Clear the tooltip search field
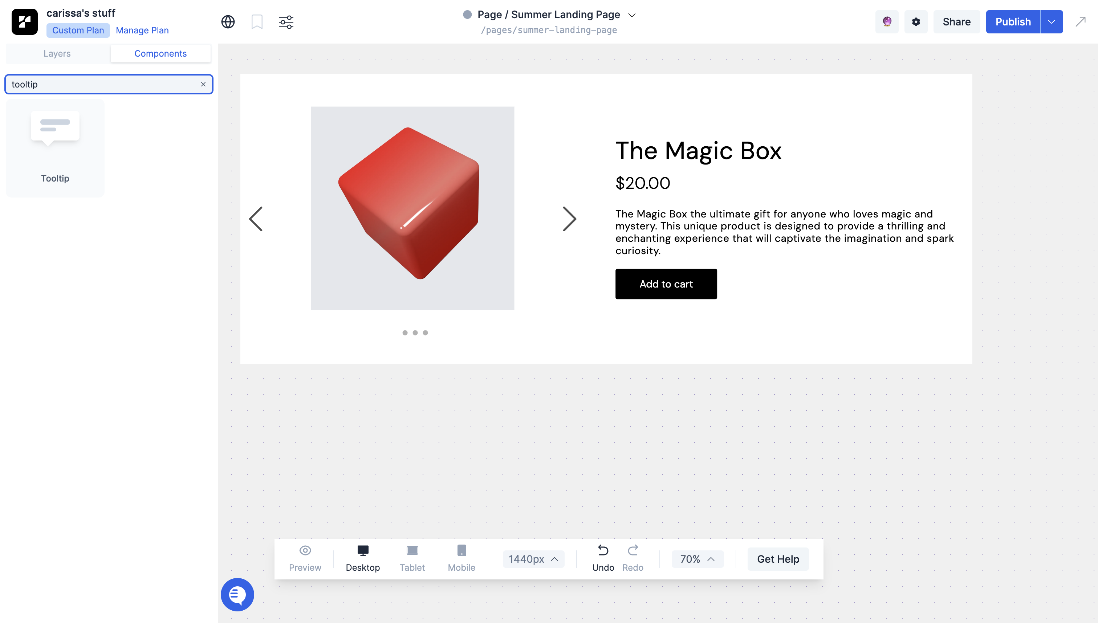The width and height of the screenshot is (1098, 623). click(203, 84)
